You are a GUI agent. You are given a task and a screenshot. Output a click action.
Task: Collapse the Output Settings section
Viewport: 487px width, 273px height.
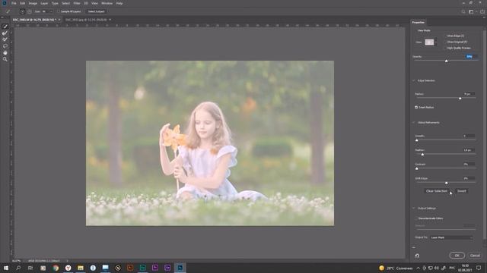coord(414,209)
